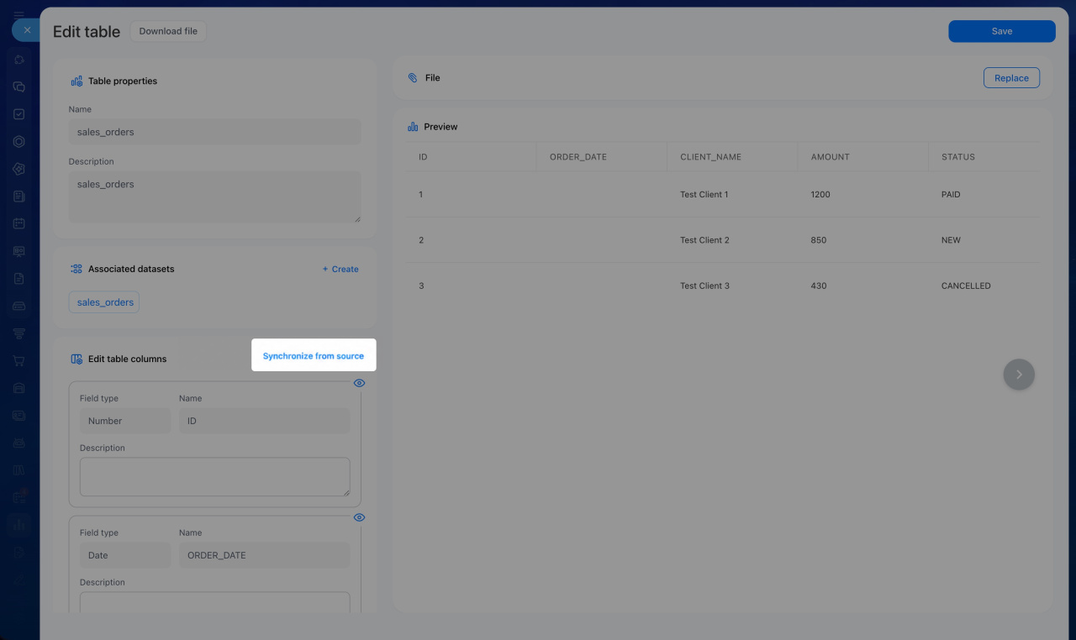
Task: Edit the ID column Name field
Action: point(265,421)
